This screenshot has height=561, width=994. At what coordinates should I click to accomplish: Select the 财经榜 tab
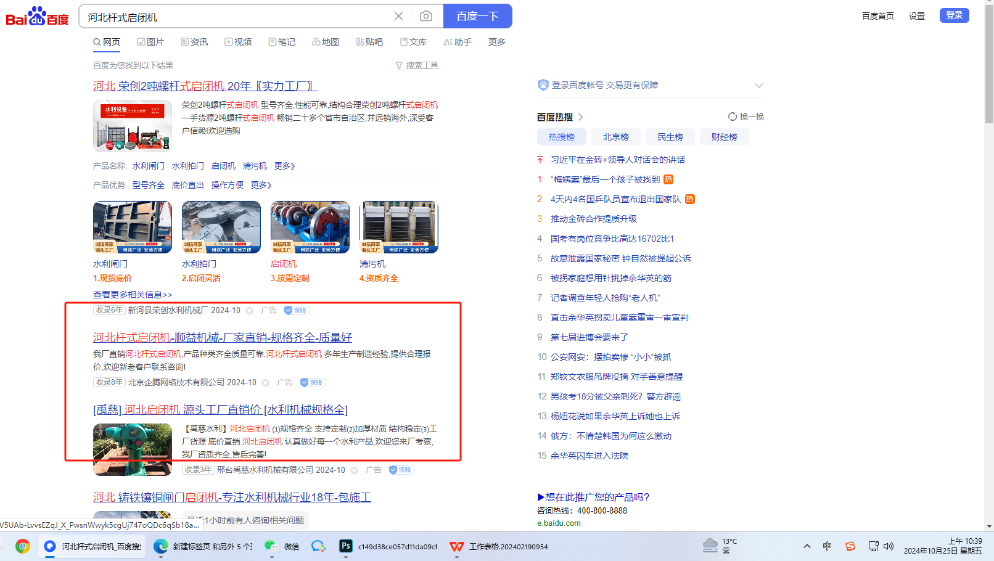tap(724, 137)
